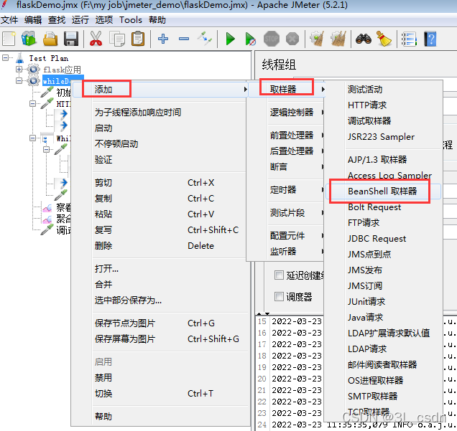This screenshot has width=457, height=431.
Task: Open Help with question mark icon
Action: coord(430,39)
